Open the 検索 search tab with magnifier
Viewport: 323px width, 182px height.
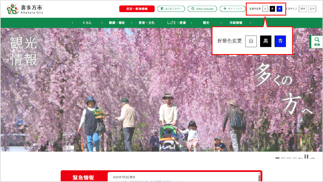[317, 42]
